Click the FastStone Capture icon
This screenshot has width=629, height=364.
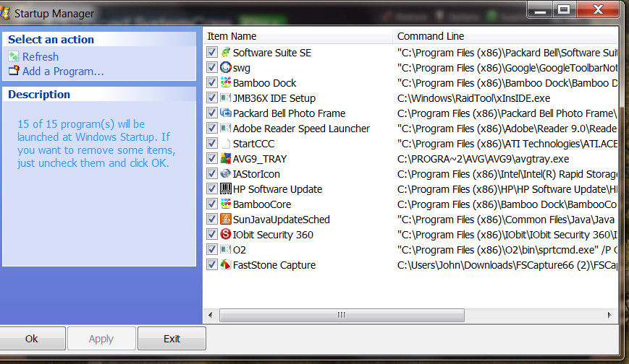click(226, 264)
